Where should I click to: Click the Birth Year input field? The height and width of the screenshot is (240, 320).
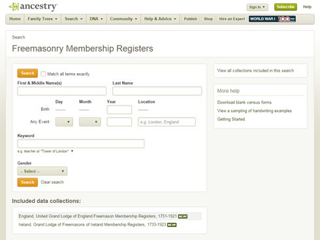point(120,110)
